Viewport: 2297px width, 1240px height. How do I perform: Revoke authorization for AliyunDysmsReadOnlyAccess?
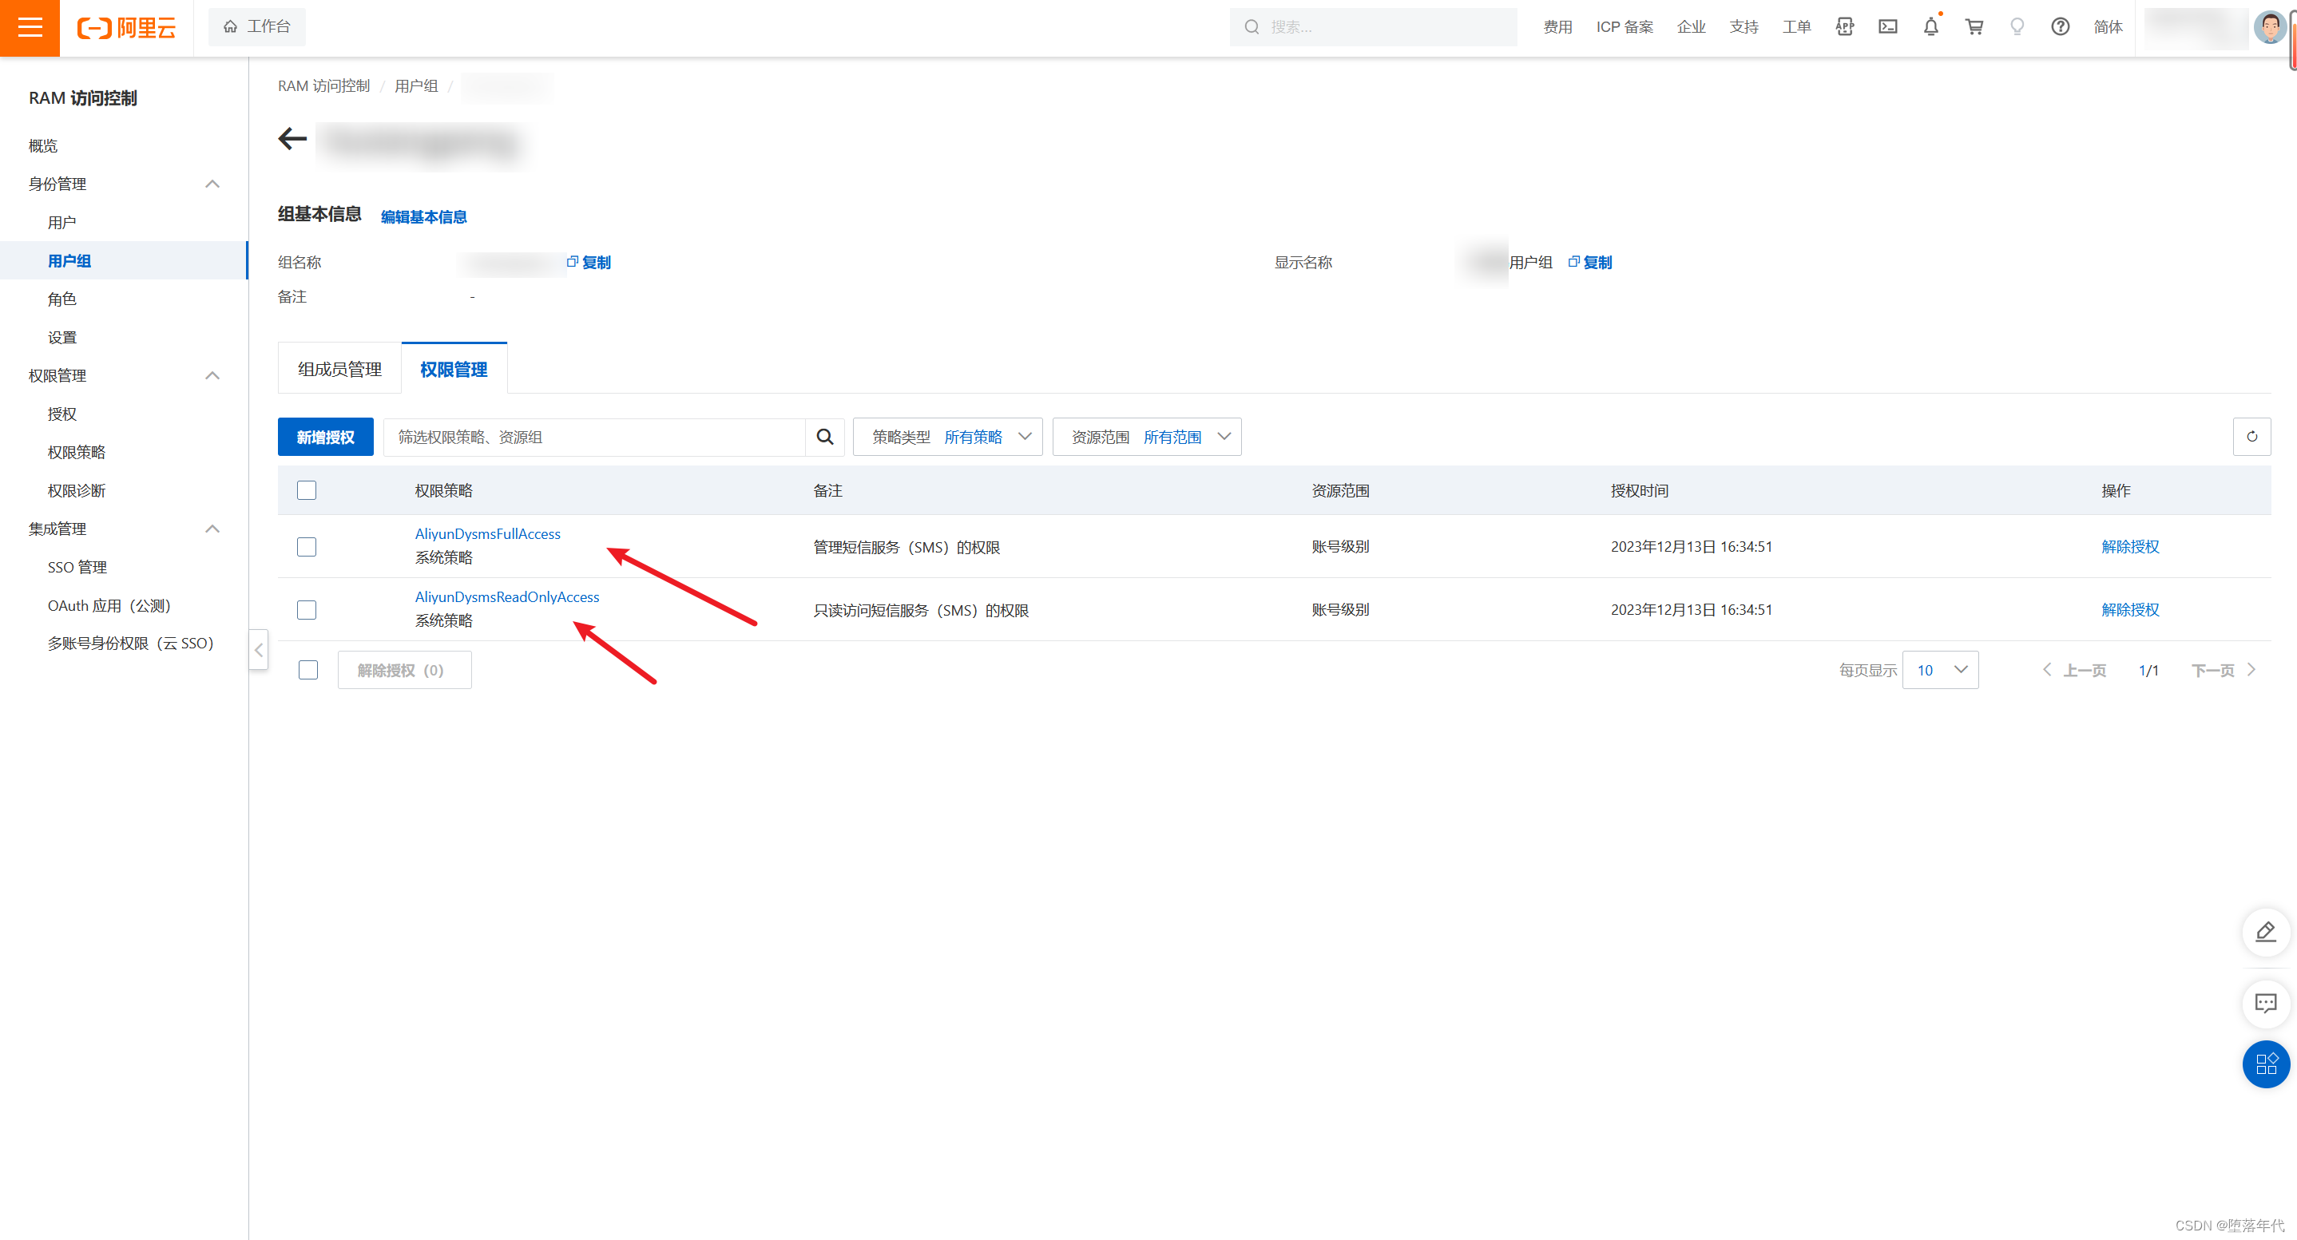tap(2130, 610)
